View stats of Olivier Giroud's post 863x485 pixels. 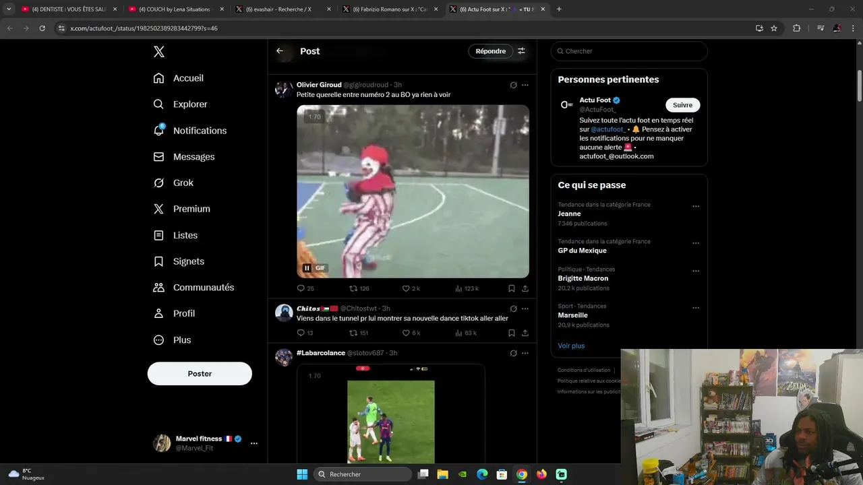[467, 288]
